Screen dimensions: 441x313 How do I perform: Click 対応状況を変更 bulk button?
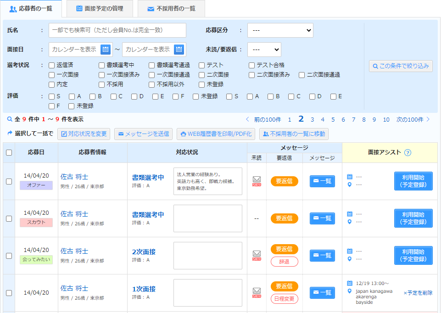(x=84, y=134)
